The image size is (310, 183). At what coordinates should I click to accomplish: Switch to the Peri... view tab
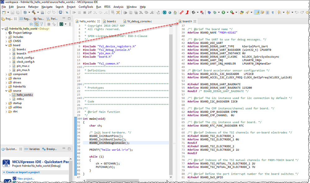pyautogui.click(x=52, y=19)
